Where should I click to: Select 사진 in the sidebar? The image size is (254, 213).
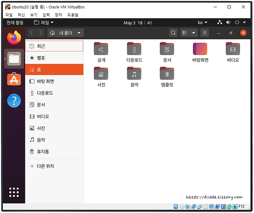(x=54, y=128)
